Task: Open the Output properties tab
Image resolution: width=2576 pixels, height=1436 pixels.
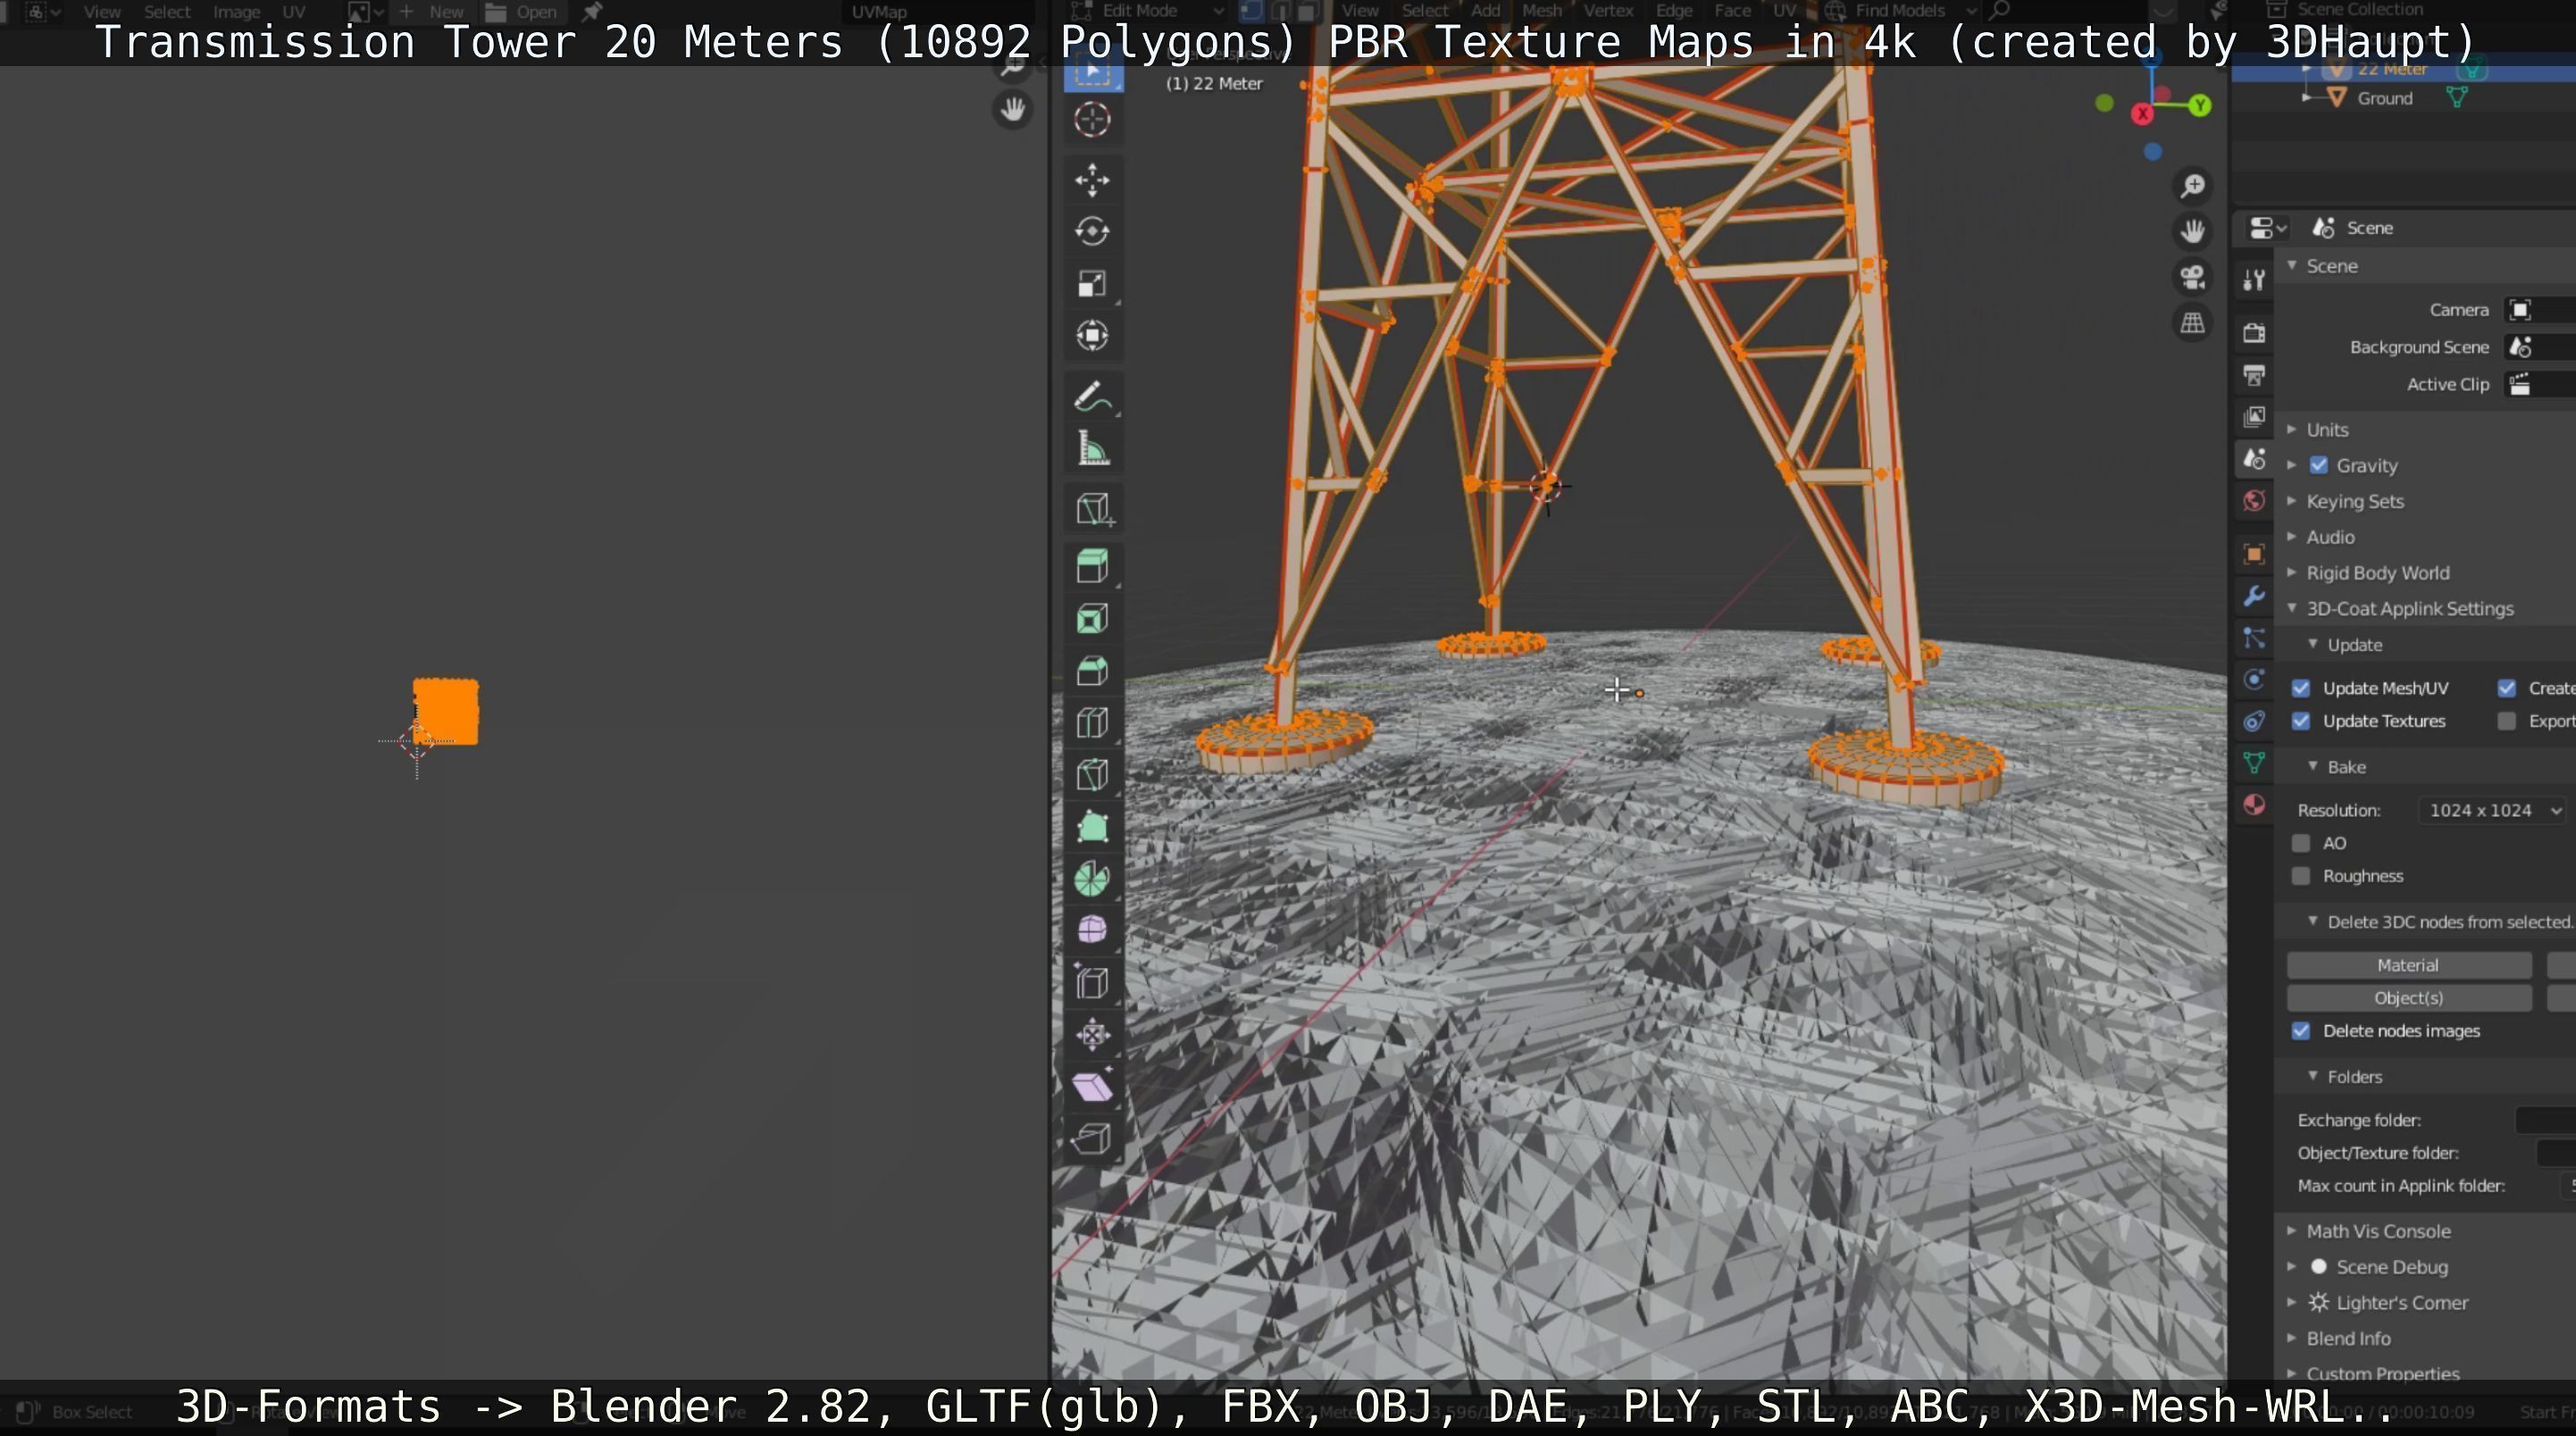Action: [x=2254, y=375]
